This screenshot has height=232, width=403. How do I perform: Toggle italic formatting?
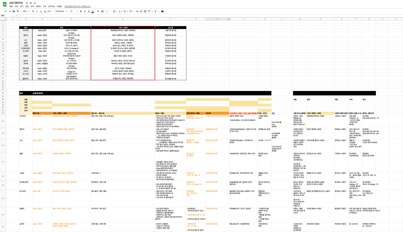85,11
